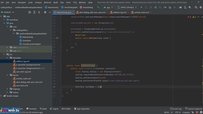Select MainActivity in the project tree
The image size is (203, 114).
28,37
